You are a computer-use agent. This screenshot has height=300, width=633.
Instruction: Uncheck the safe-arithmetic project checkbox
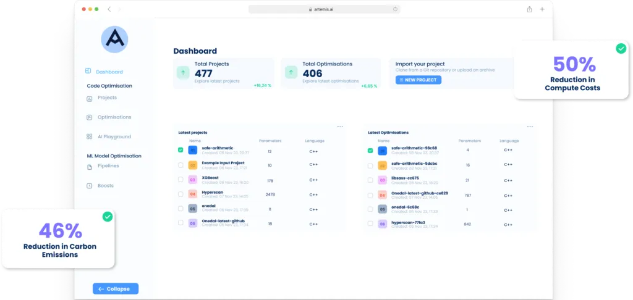click(x=181, y=150)
